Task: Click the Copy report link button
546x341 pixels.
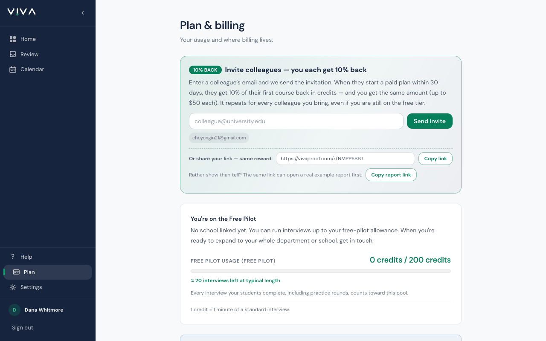Action: pyautogui.click(x=391, y=175)
